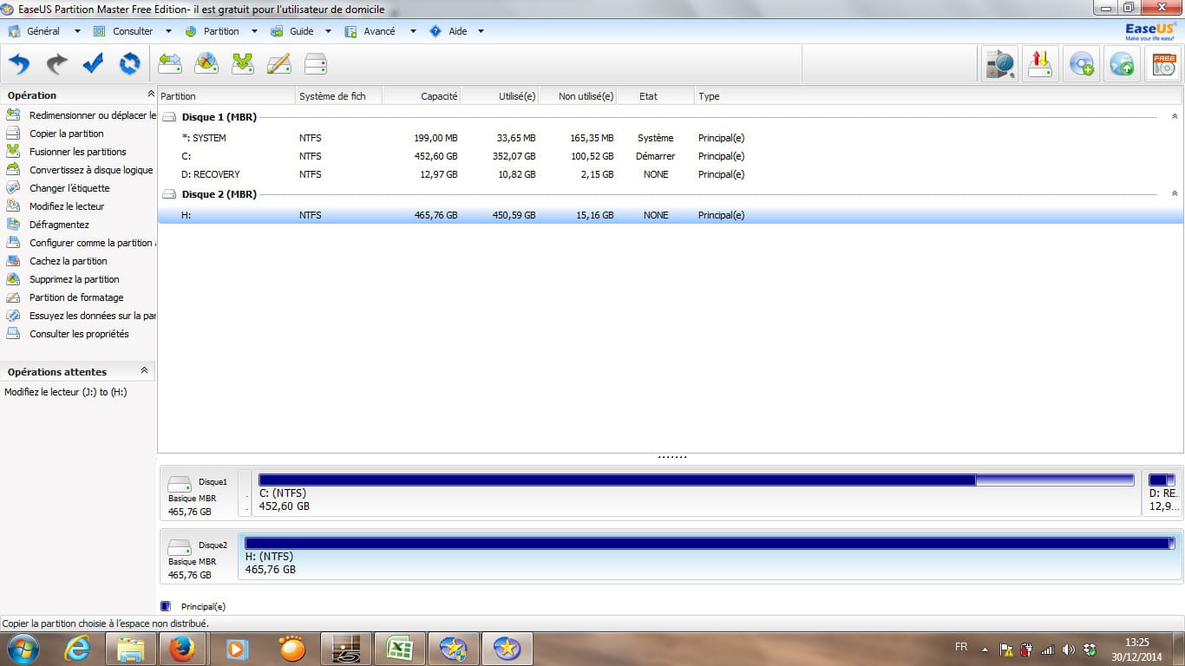
Task: Click the blue Undo arrow icon
Action: 19,64
